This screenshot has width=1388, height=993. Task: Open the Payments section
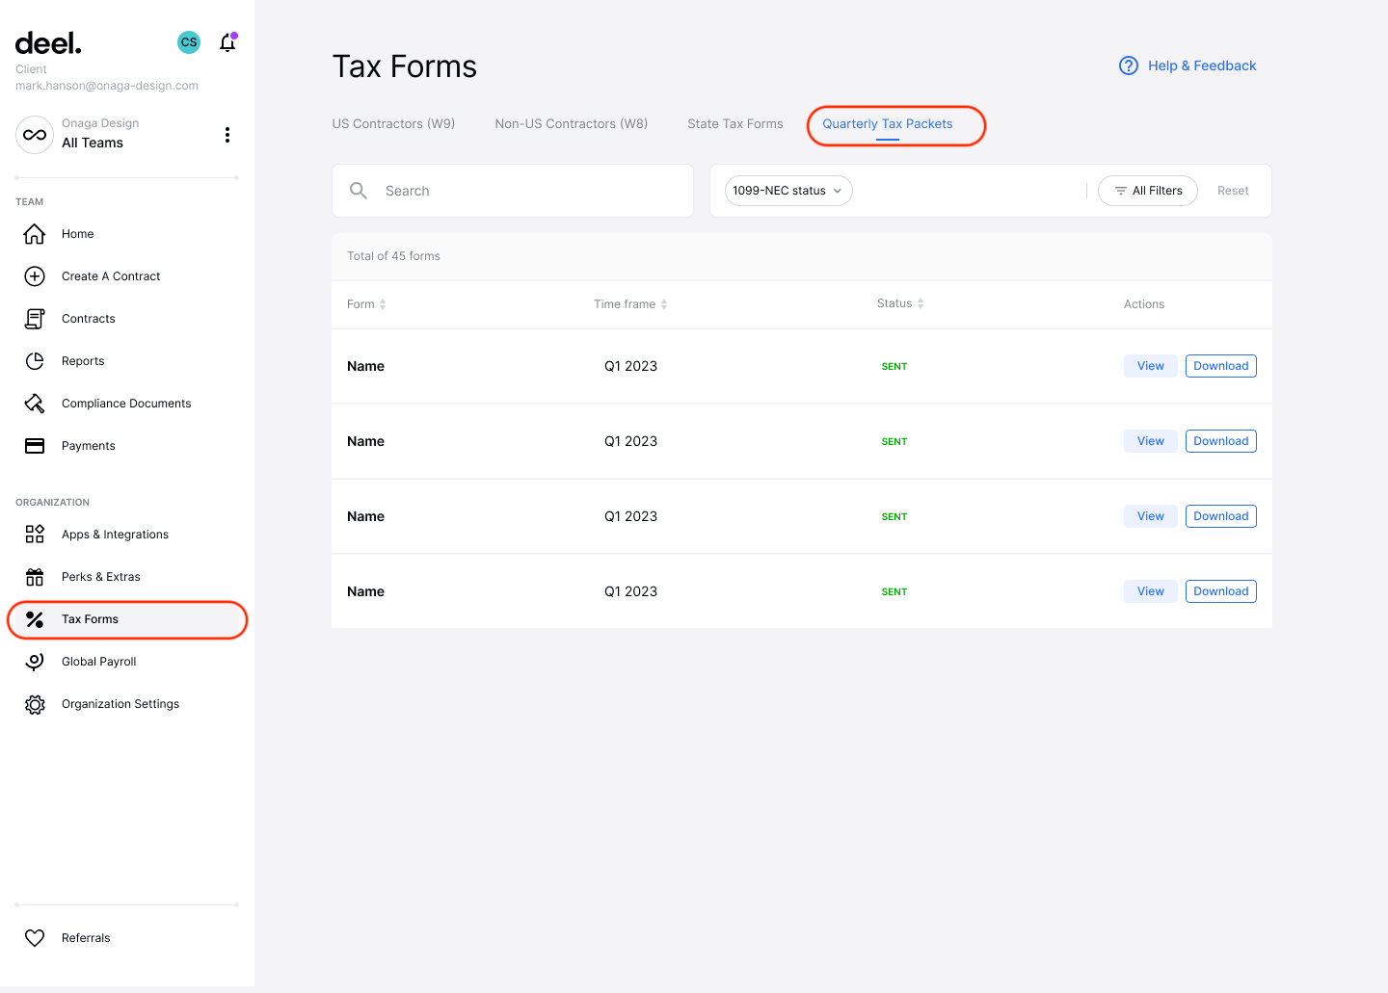tap(89, 445)
